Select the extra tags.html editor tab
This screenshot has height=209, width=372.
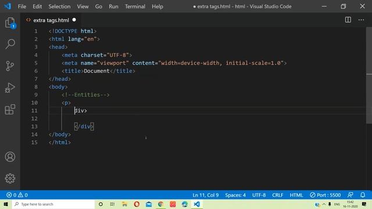click(51, 20)
